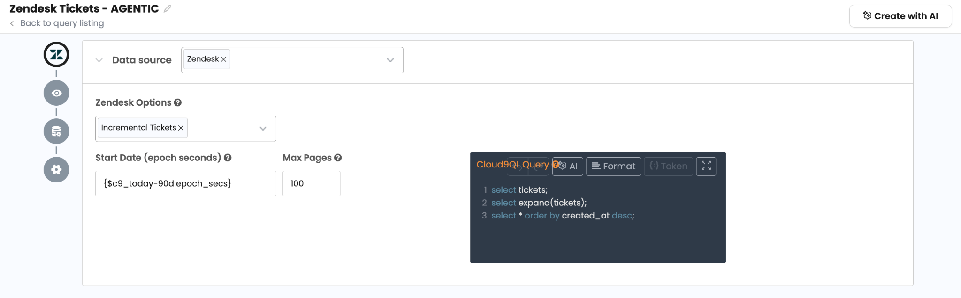This screenshot has height=298, width=961.
Task: Click the Cloud9QL Query label
Action: (512, 165)
